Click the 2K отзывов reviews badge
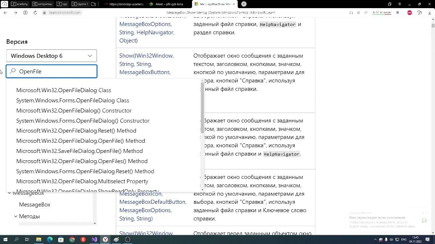 point(382,13)
